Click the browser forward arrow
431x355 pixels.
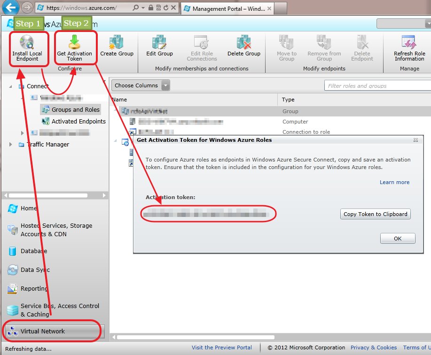27,8
